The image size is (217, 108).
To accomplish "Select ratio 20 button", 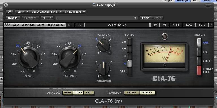I will [130, 42].
